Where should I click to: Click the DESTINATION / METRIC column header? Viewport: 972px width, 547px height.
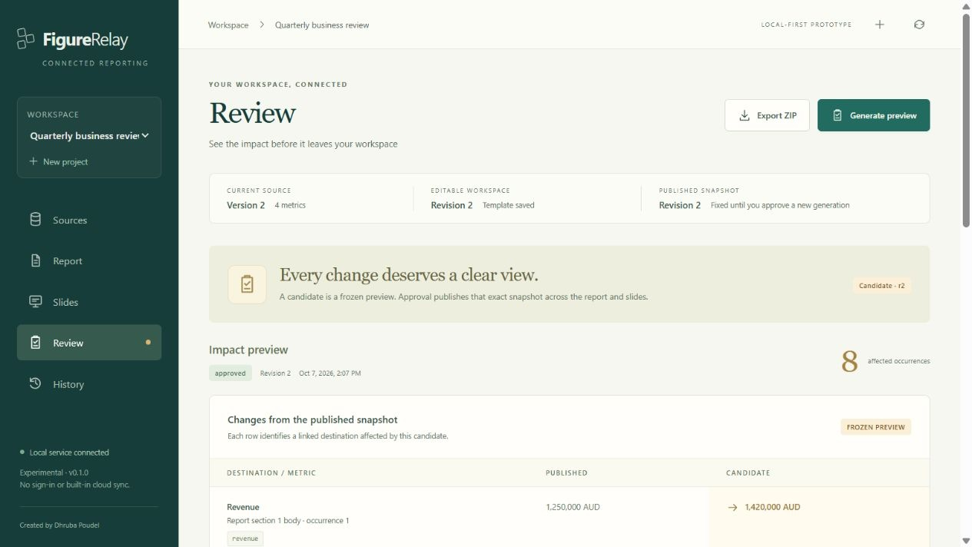(x=271, y=473)
